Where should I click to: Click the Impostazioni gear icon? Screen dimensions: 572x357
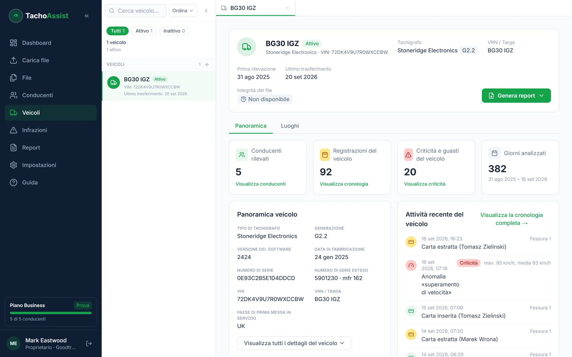tap(14, 165)
